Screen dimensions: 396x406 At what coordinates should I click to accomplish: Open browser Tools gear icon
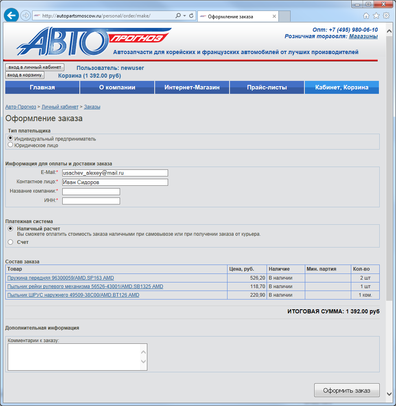pyautogui.click(x=386, y=16)
